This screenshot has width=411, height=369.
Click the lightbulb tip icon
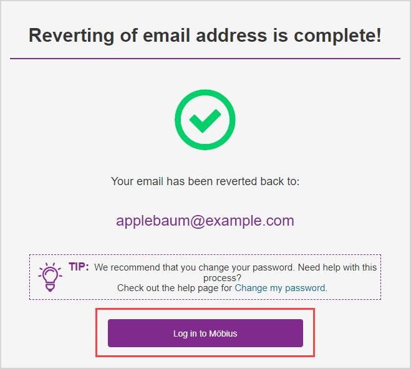(50, 276)
